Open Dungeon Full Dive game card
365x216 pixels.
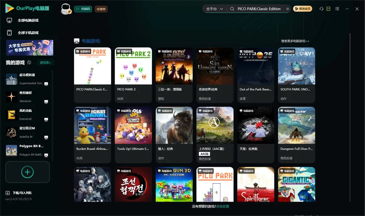click(296, 135)
